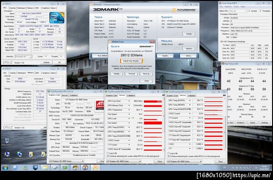This screenshot has width=273, height=180.
Task: Open the folder icon on the taskbar
Action: pos(45,168)
